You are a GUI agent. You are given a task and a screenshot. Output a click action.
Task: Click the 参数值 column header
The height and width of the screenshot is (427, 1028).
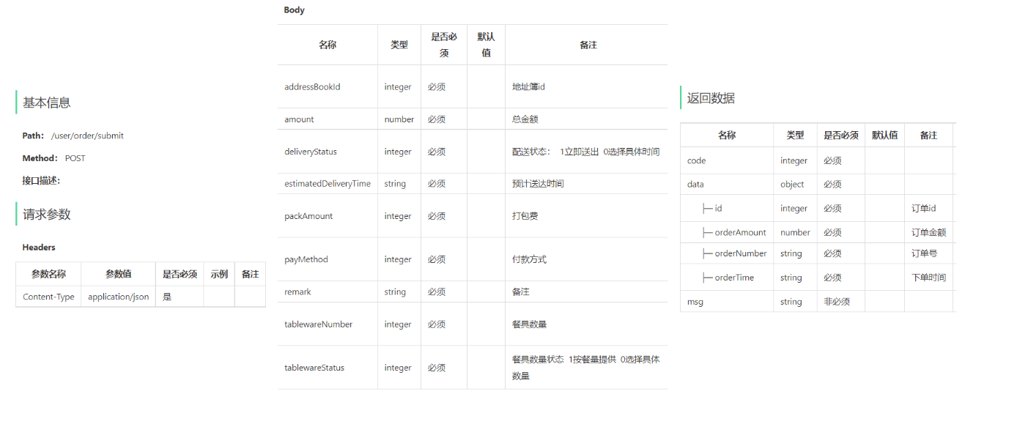(x=119, y=274)
